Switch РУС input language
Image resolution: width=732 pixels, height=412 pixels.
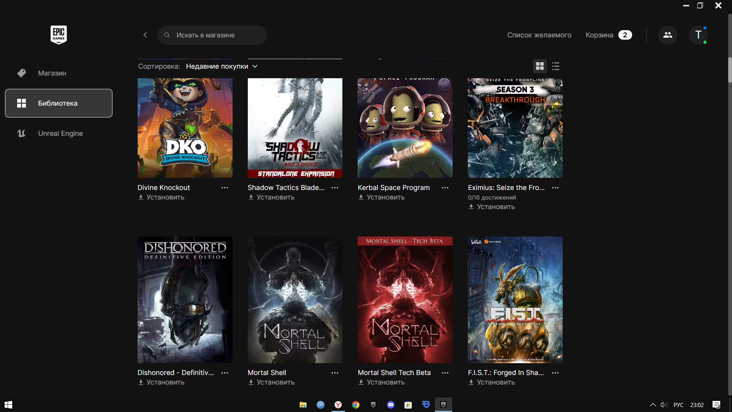coord(679,405)
